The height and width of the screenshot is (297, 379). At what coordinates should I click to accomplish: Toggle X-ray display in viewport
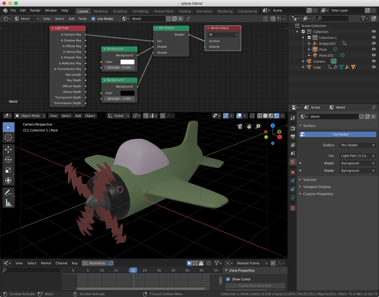tap(252, 116)
